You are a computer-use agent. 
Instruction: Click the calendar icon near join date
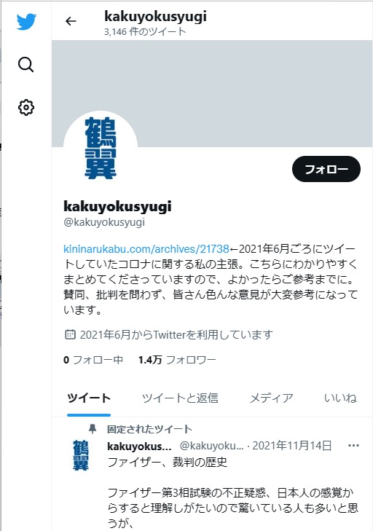point(70,334)
